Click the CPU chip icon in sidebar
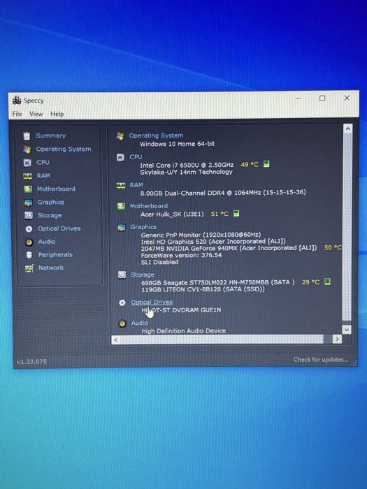 [x=27, y=163]
